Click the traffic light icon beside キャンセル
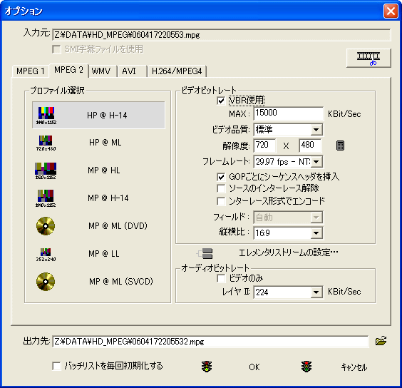The width and height of the screenshot is (402, 388). click(x=306, y=367)
